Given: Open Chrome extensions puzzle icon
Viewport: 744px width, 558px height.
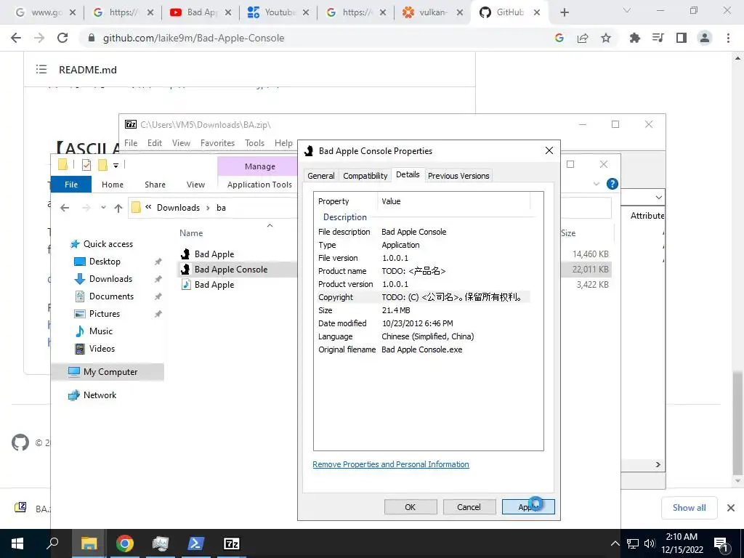Looking at the screenshot, I should [635, 38].
